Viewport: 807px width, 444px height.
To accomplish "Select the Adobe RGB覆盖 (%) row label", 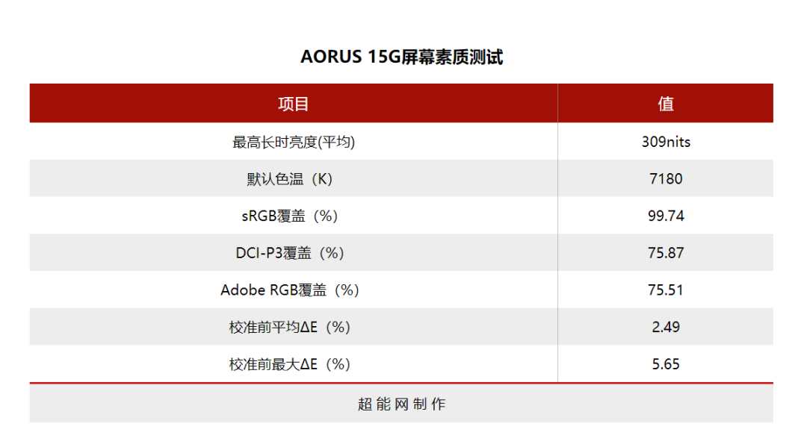I will coord(290,290).
